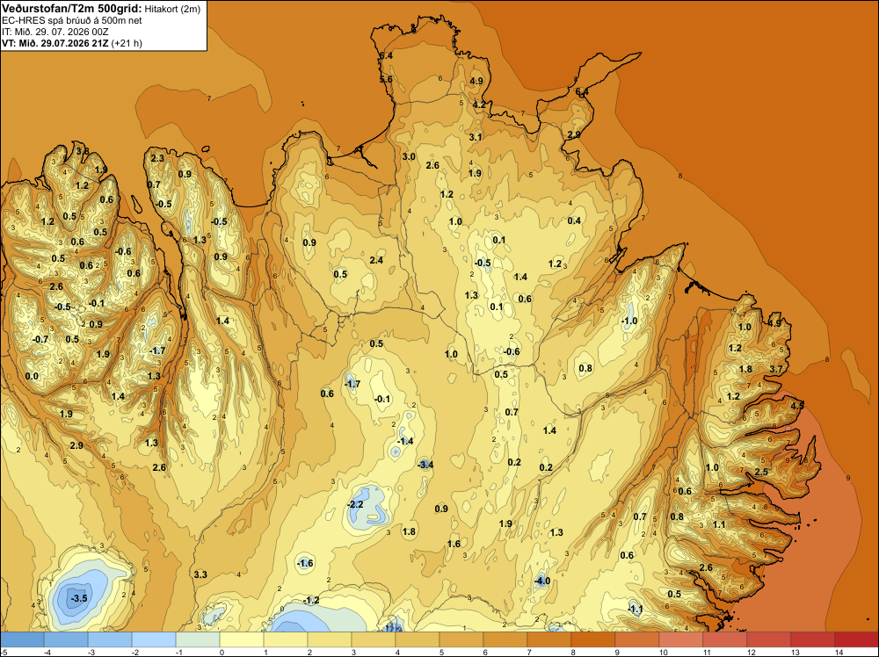Screen dimensions: 879x657
Task: Click the legend scale label '-5'
Action: pos(4,652)
